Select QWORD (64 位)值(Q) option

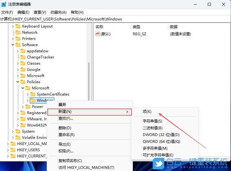(165, 141)
